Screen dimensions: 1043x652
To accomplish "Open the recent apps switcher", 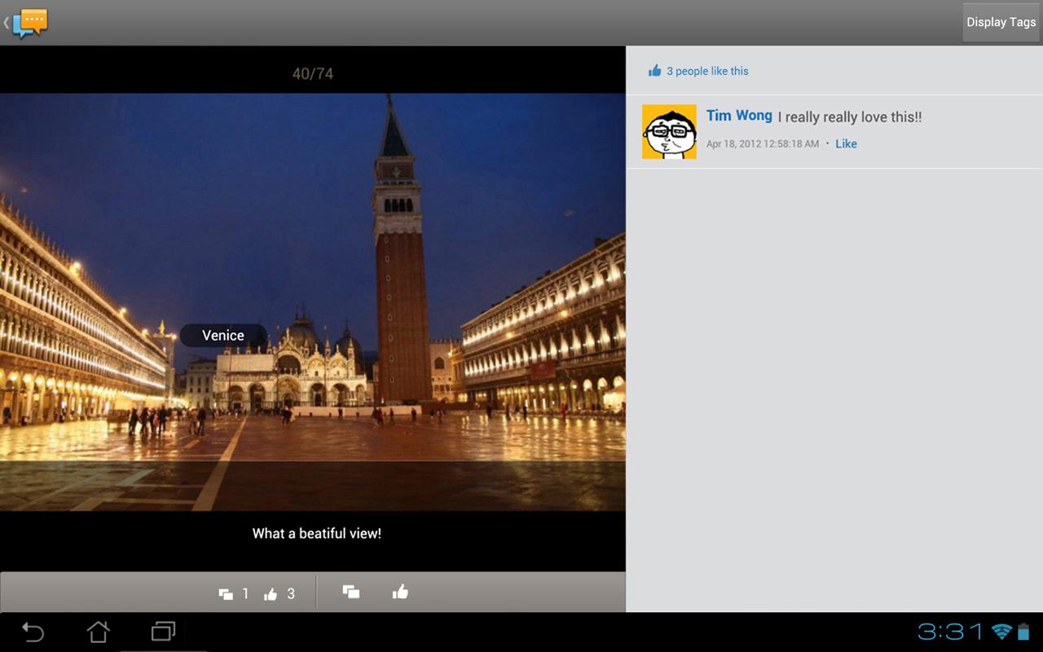I will (163, 632).
